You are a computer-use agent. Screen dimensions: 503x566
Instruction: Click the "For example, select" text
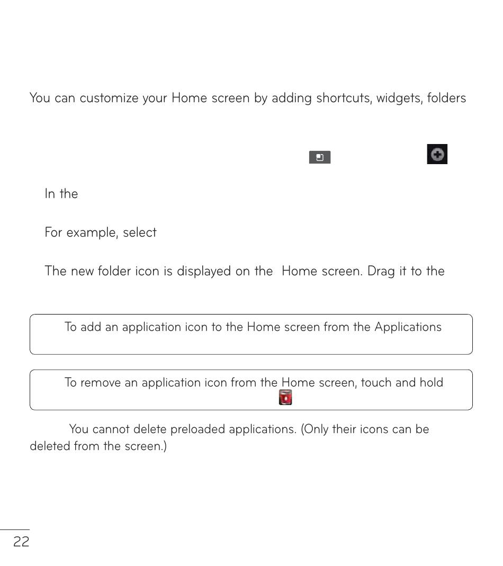pyautogui.click(x=101, y=232)
